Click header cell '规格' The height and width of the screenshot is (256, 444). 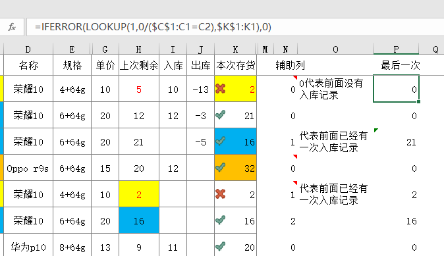coord(72,65)
